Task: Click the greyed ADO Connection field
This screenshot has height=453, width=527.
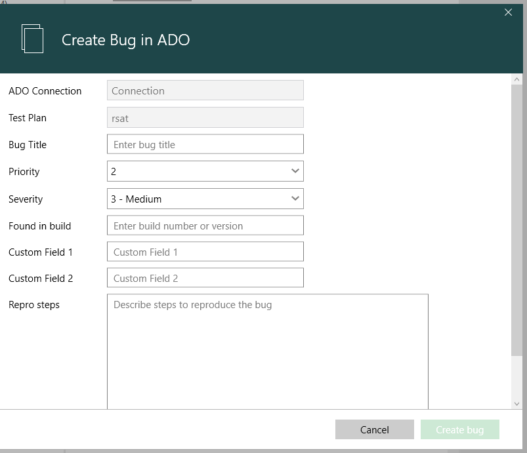Action: [204, 90]
